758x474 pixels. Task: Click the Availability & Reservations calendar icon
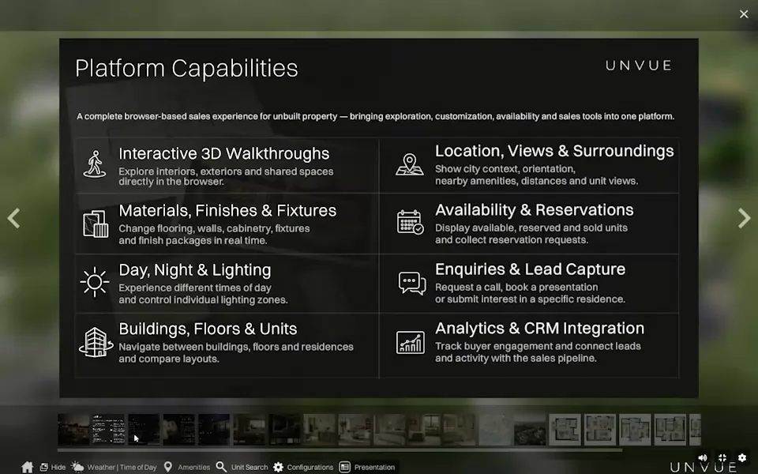point(411,223)
